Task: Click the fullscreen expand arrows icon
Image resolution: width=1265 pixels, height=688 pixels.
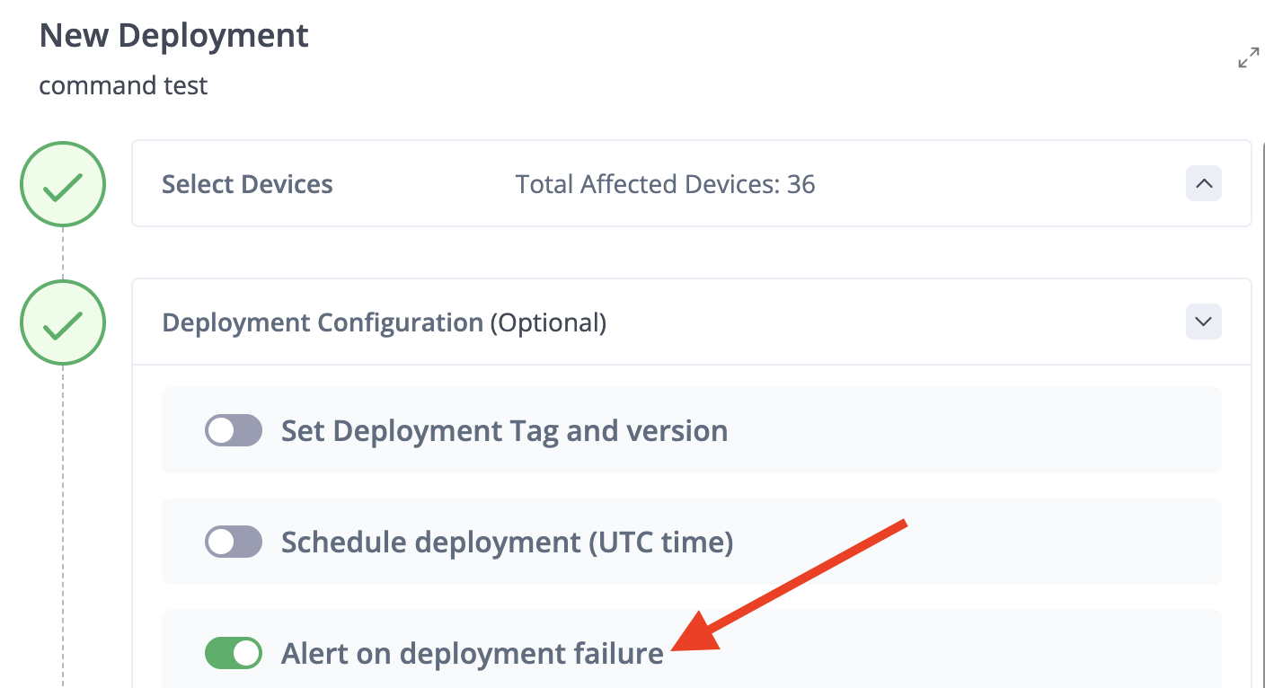Action: 1248,58
